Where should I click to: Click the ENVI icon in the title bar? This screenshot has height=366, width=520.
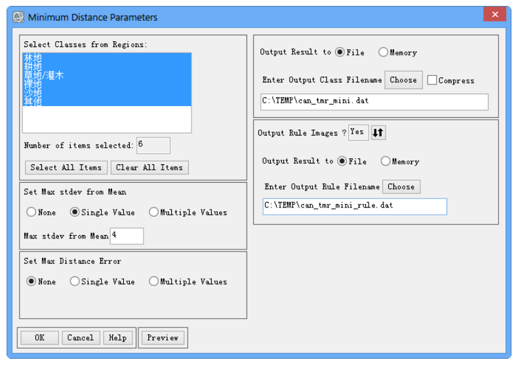point(18,17)
